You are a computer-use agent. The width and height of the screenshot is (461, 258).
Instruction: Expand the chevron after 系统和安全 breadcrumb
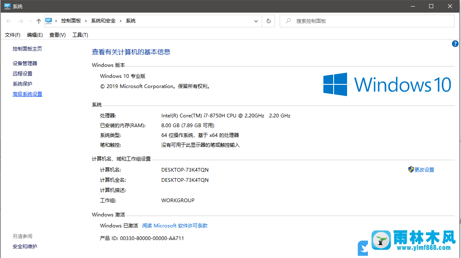[120, 21]
